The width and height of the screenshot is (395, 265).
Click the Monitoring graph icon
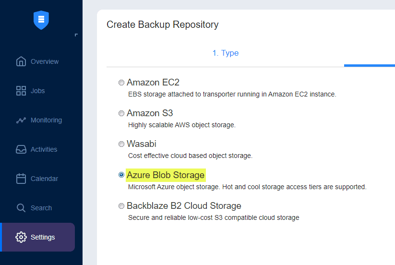[21, 120]
